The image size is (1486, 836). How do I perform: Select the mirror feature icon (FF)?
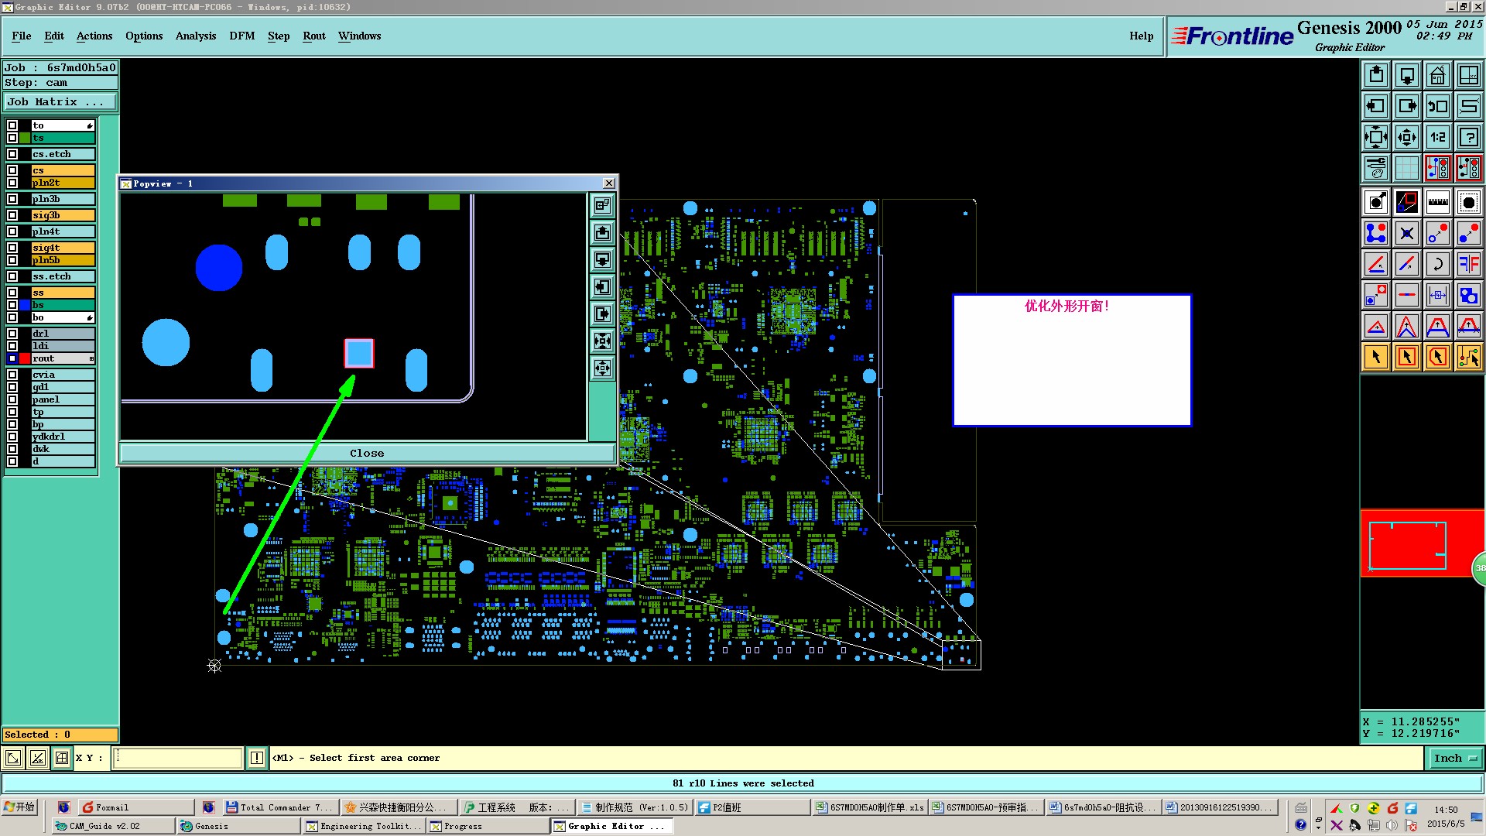click(1468, 264)
